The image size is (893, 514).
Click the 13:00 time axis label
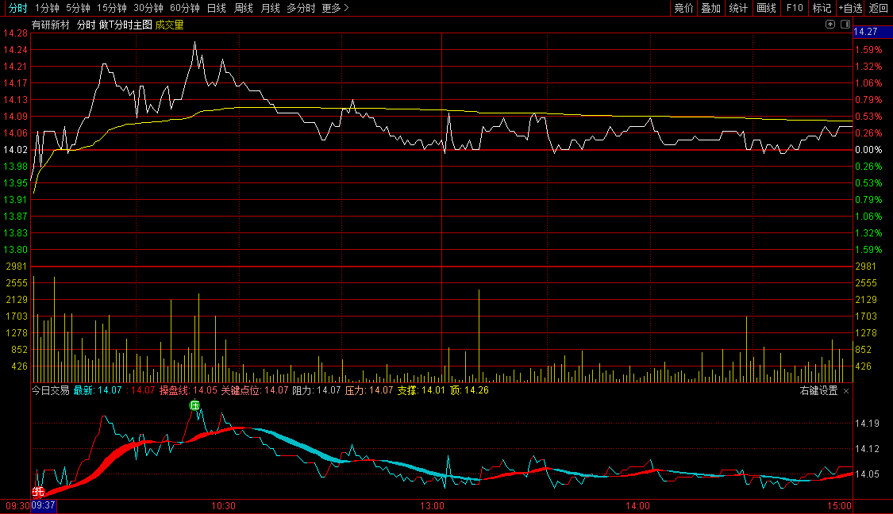pyautogui.click(x=433, y=505)
